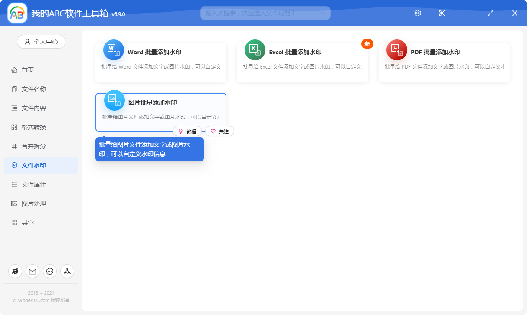Click the email envelope icon

tap(33, 271)
